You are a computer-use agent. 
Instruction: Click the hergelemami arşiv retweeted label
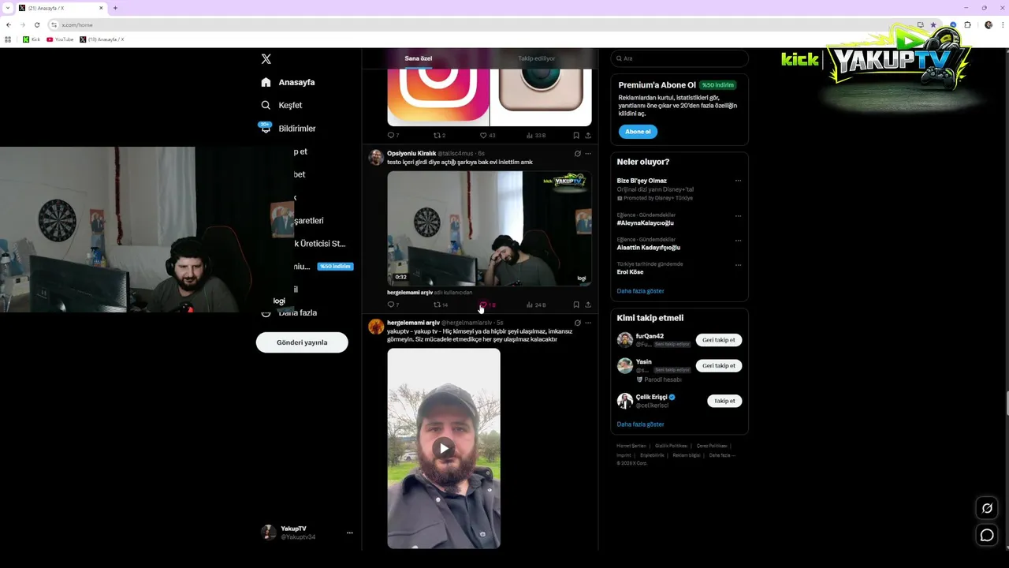tap(430, 293)
